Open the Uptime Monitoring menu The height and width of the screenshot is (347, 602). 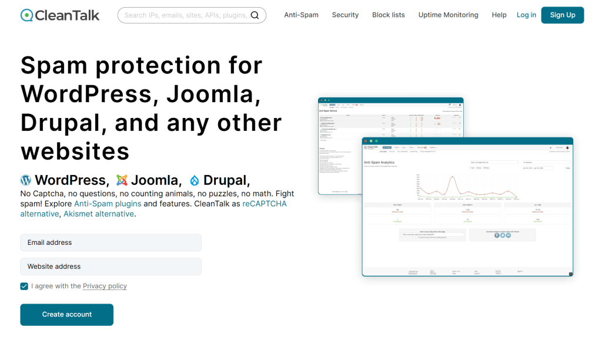[448, 15]
